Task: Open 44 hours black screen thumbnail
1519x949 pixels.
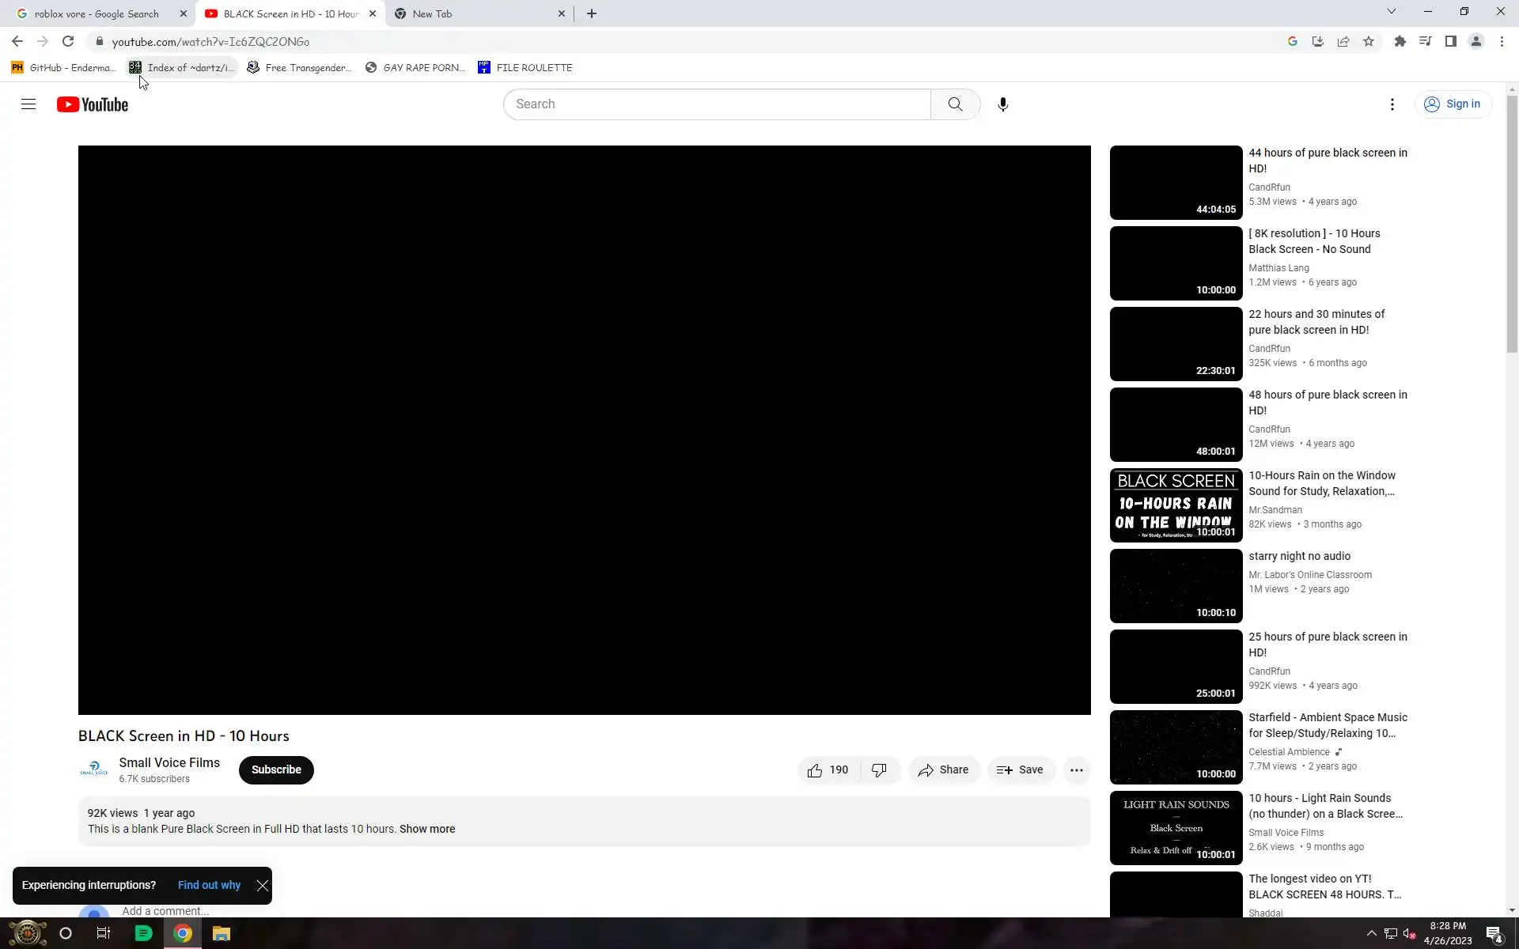Action: tap(1176, 183)
